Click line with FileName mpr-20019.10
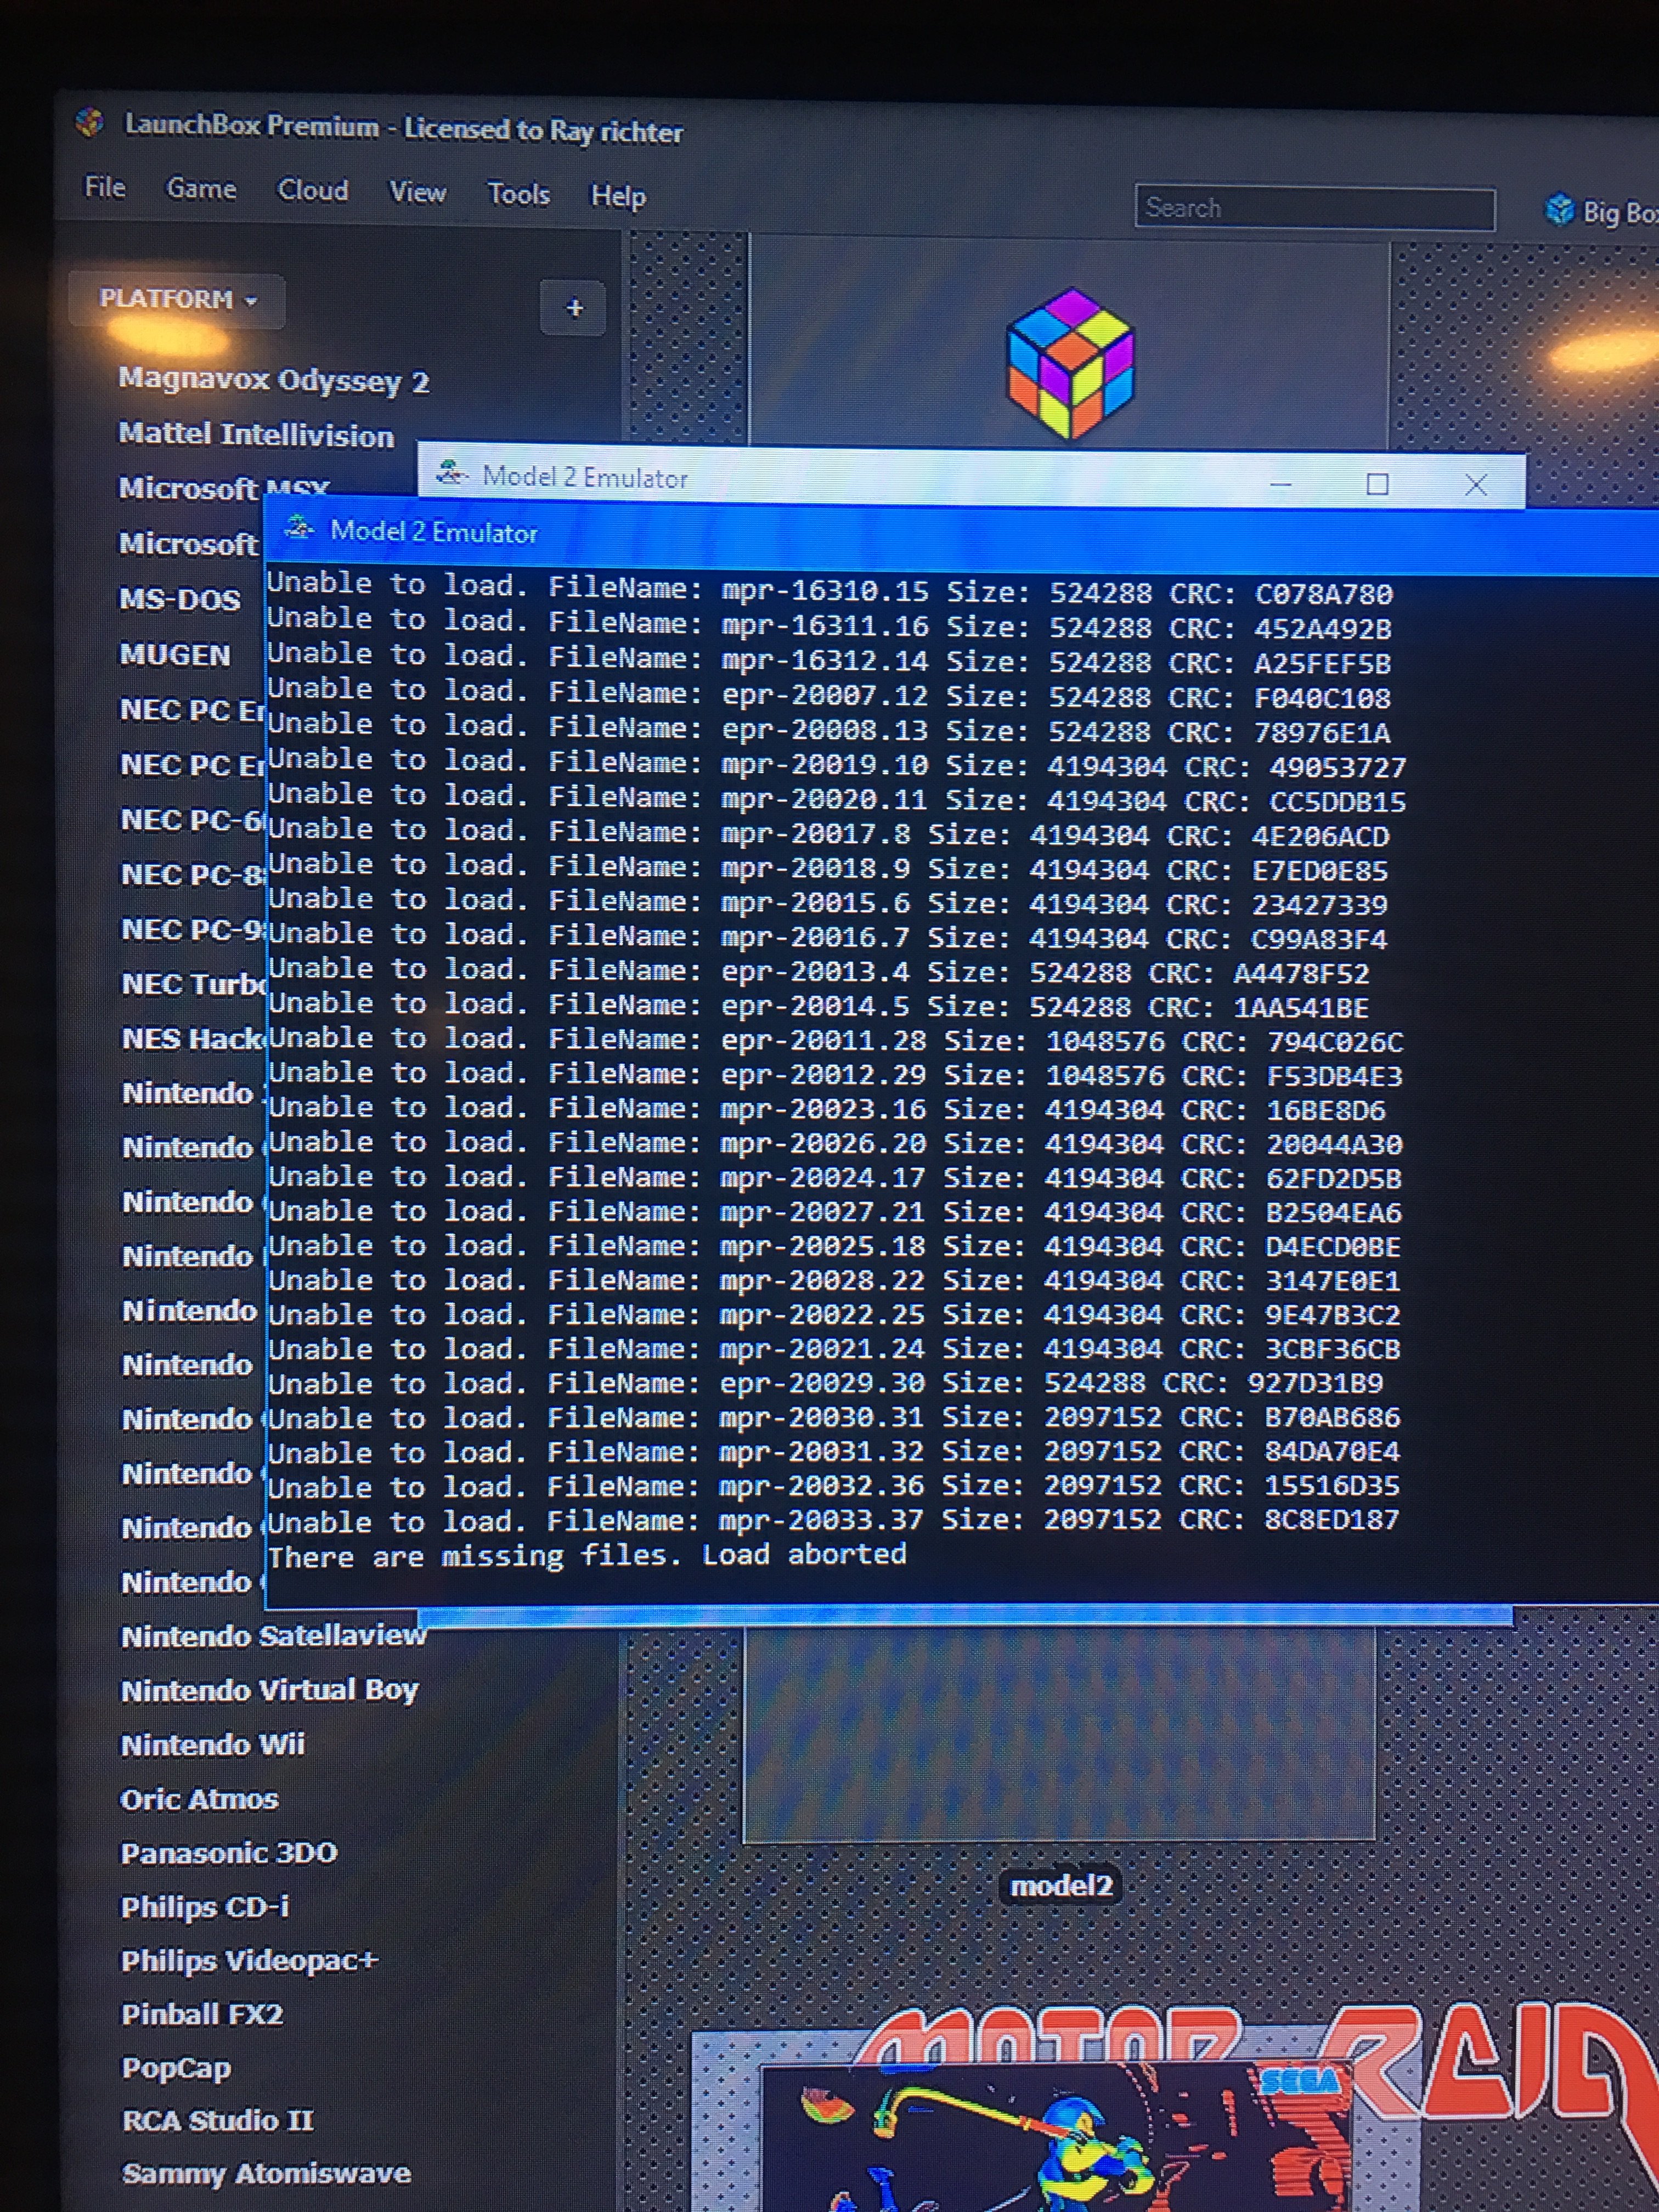The image size is (1659, 2212). click(836, 763)
